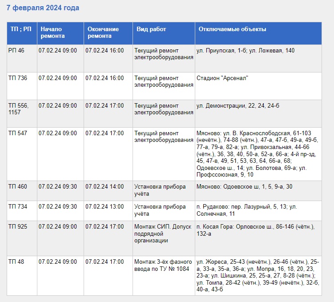Viewport: 334px width, 302px height.
Task: Select the "Окончание ремонта" column header
Action: pos(103,32)
